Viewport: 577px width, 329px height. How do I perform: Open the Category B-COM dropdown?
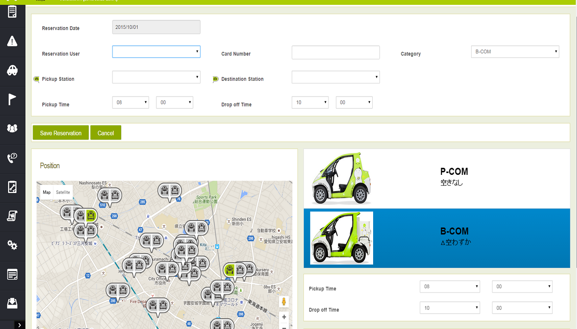[x=515, y=51]
